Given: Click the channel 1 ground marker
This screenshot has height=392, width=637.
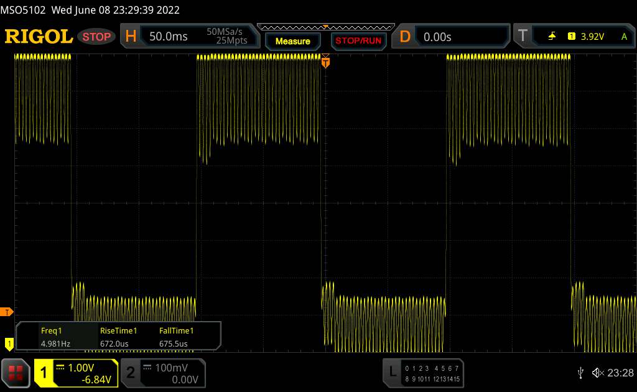Looking at the screenshot, I should 9,344.
